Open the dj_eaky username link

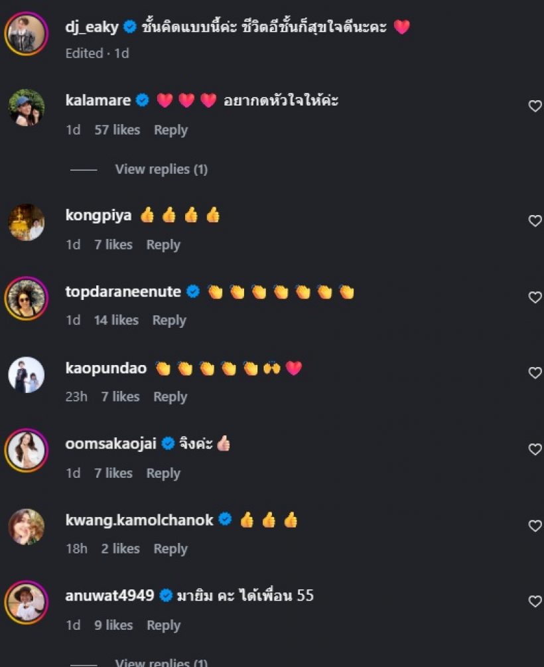click(92, 27)
